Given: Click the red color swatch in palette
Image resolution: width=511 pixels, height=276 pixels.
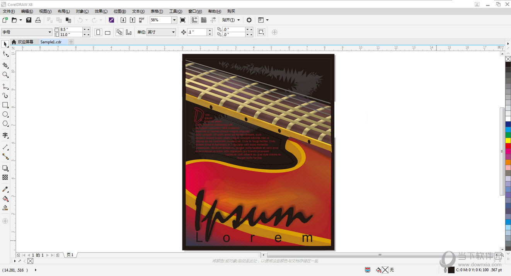Looking at the screenshot, I should point(508,146).
